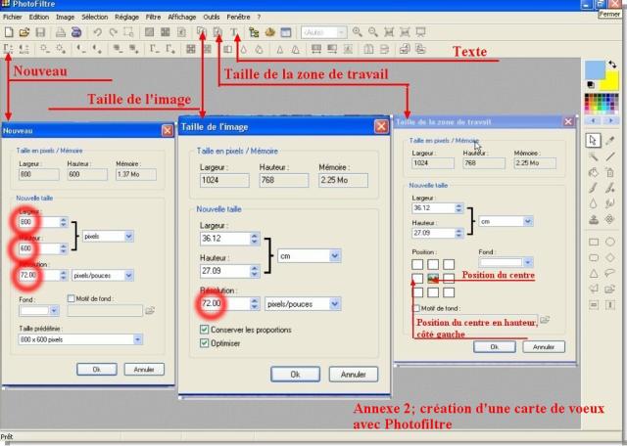
Task: Select center position box in zone de travail
Action: [x=433, y=278]
